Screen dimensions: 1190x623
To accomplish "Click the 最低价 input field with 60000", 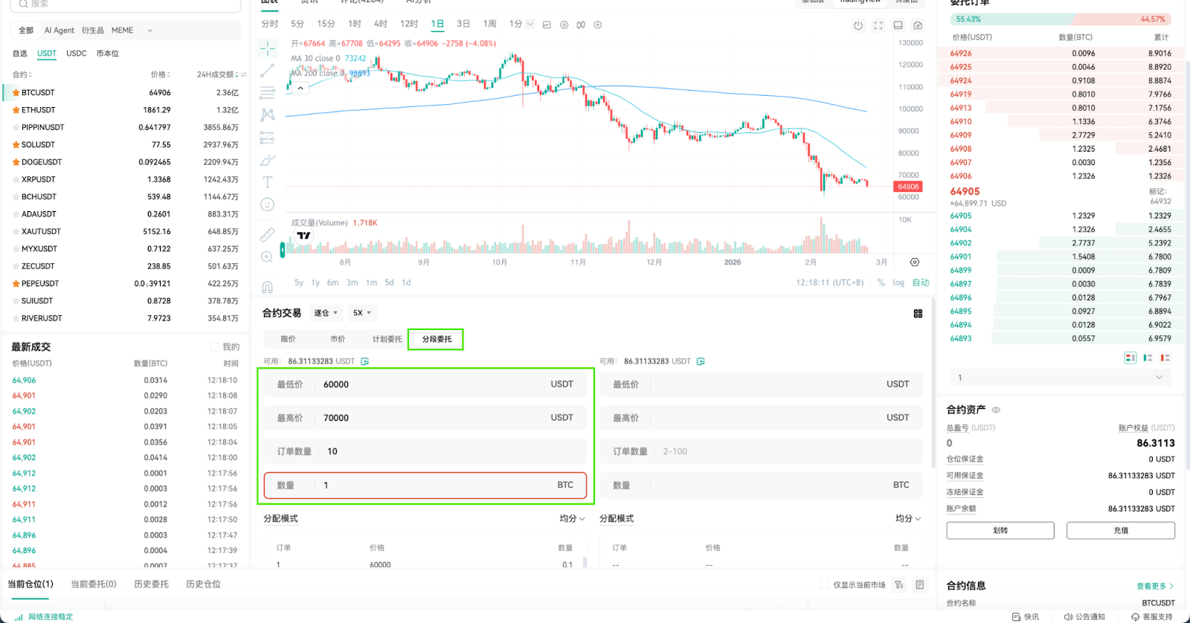I will click(425, 384).
